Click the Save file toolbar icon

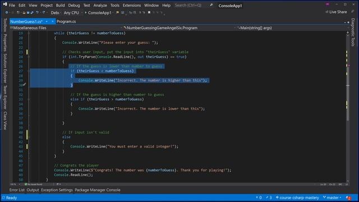pos(28,12)
